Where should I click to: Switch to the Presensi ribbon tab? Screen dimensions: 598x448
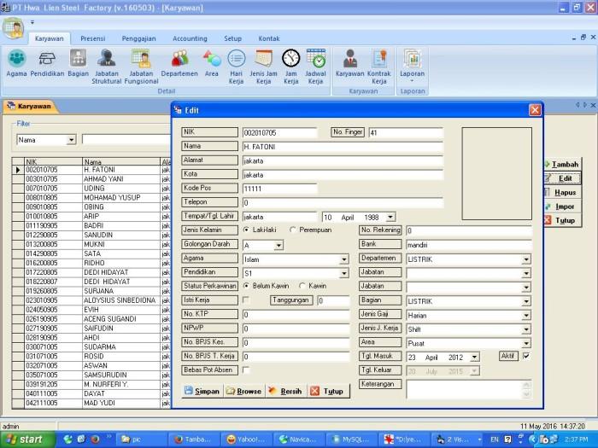click(93, 38)
